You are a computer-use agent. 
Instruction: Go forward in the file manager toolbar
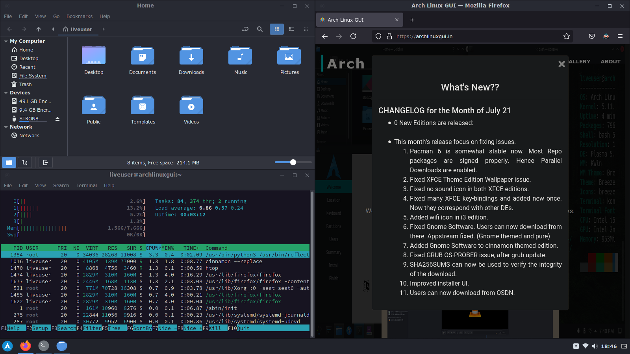point(24,29)
